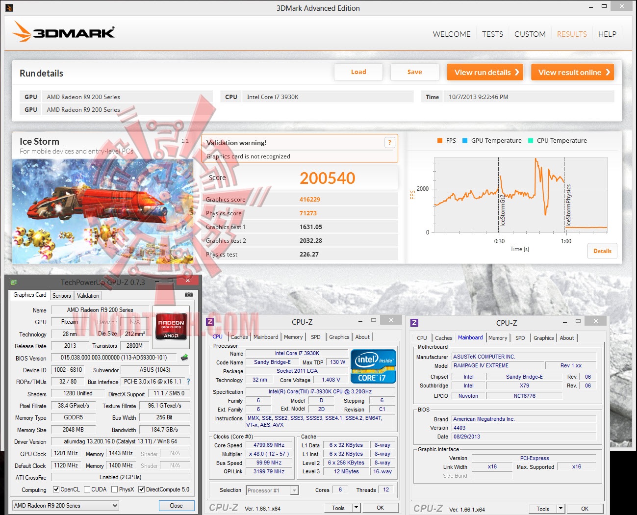Screen dimensions: 637x515
Task: Click OK in CPU-Z Mainboard window
Action: [585, 509]
